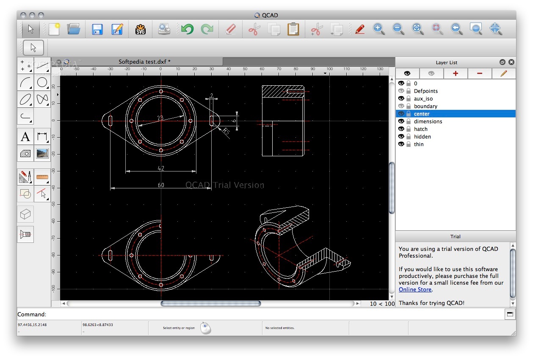Select the Circle drawing tool

click(42, 82)
